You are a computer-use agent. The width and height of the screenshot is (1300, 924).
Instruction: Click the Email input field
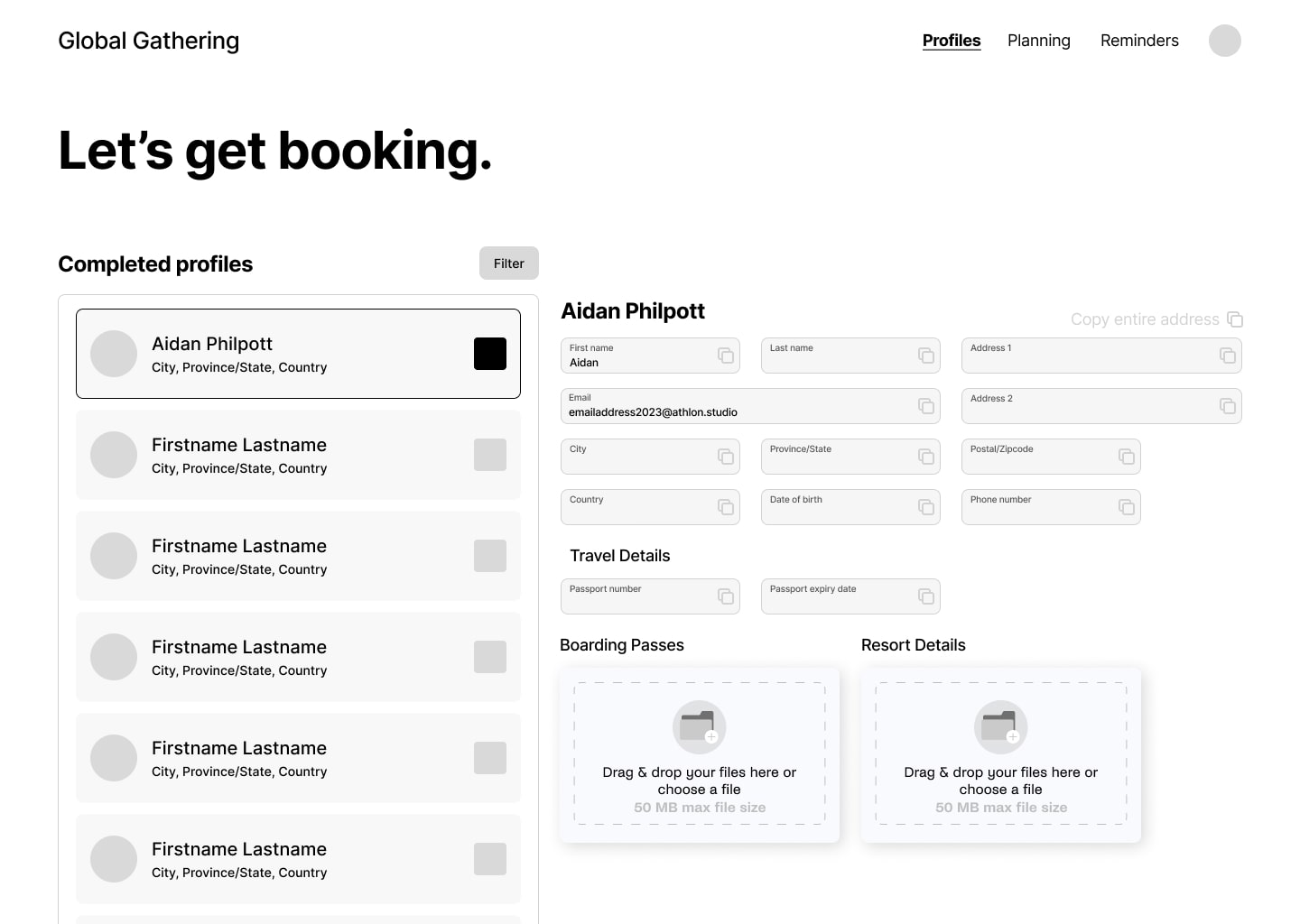tap(750, 406)
